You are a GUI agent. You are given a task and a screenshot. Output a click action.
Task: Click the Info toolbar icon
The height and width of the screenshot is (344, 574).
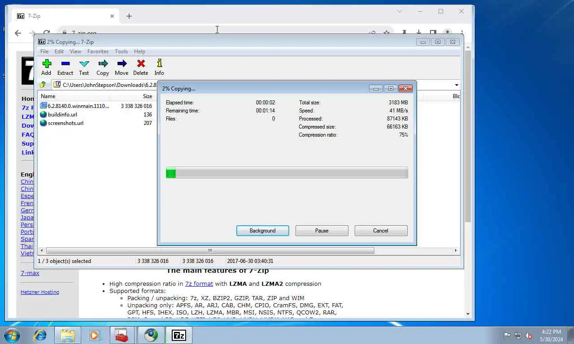(159, 64)
